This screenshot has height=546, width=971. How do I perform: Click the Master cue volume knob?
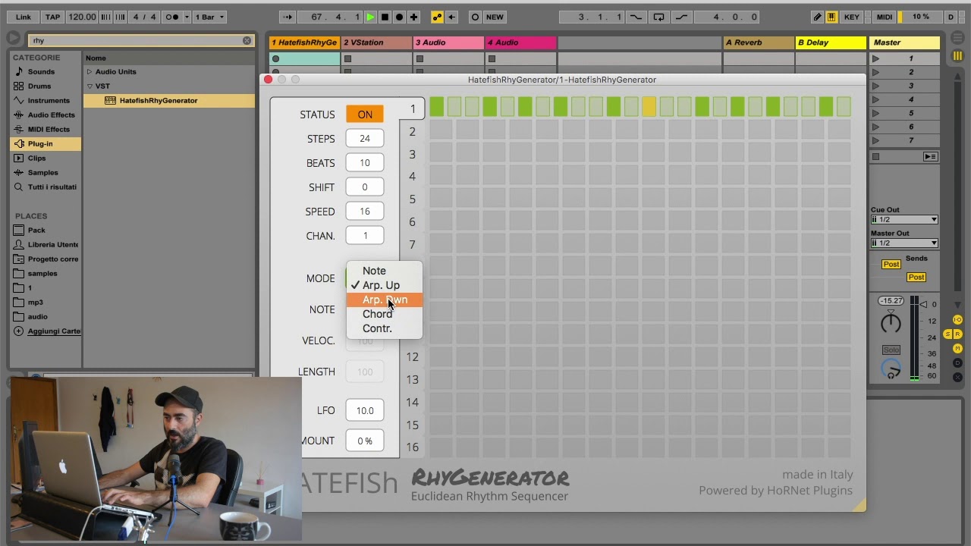[891, 369]
